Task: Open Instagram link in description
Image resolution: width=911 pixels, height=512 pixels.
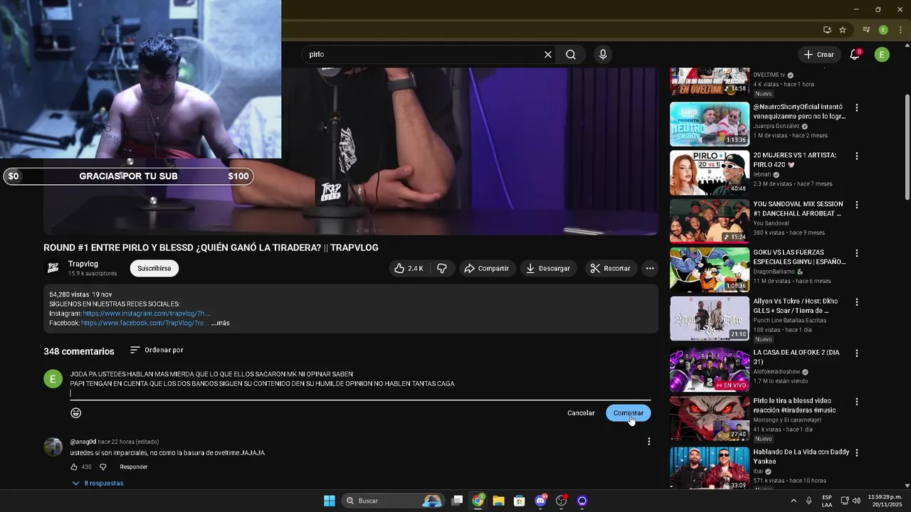Action: (146, 314)
